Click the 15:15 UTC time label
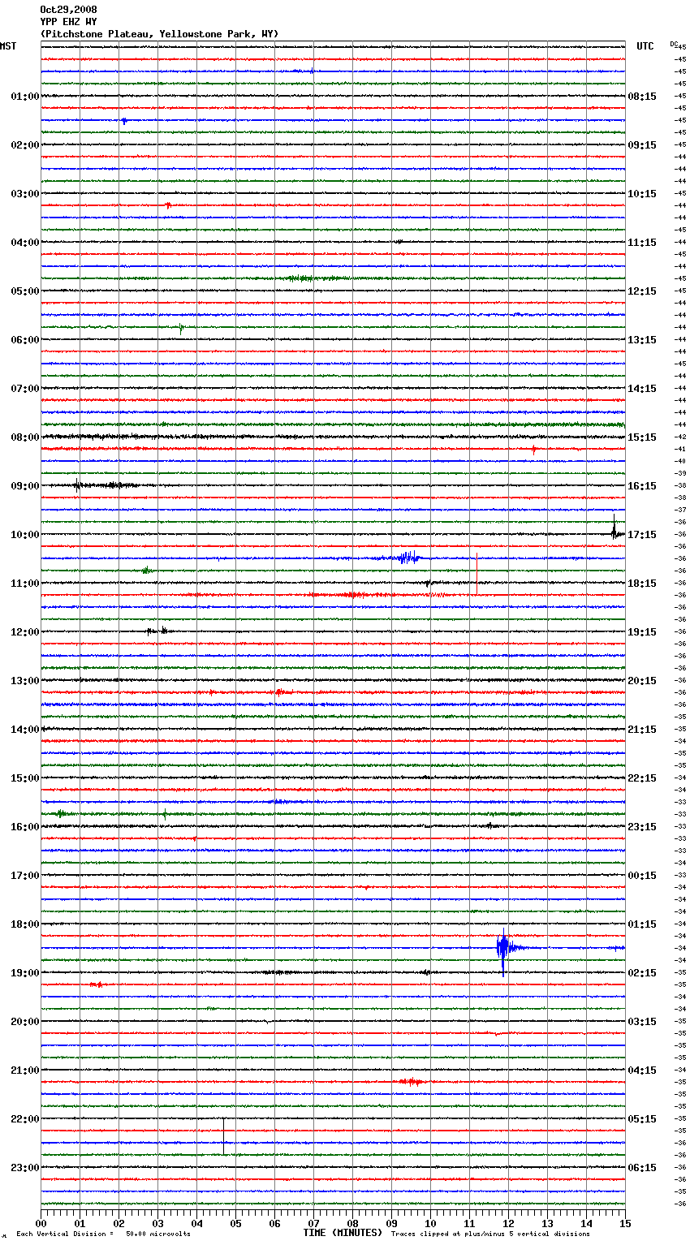The width and height of the screenshot is (690, 1245). (x=642, y=437)
